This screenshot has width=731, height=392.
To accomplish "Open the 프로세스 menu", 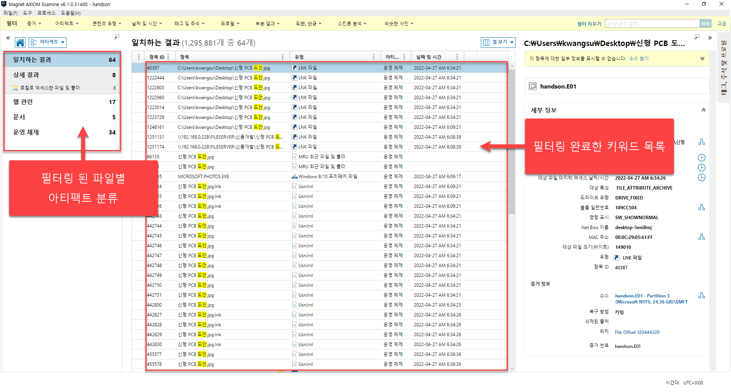I will pyautogui.click(x=46, y=13).
